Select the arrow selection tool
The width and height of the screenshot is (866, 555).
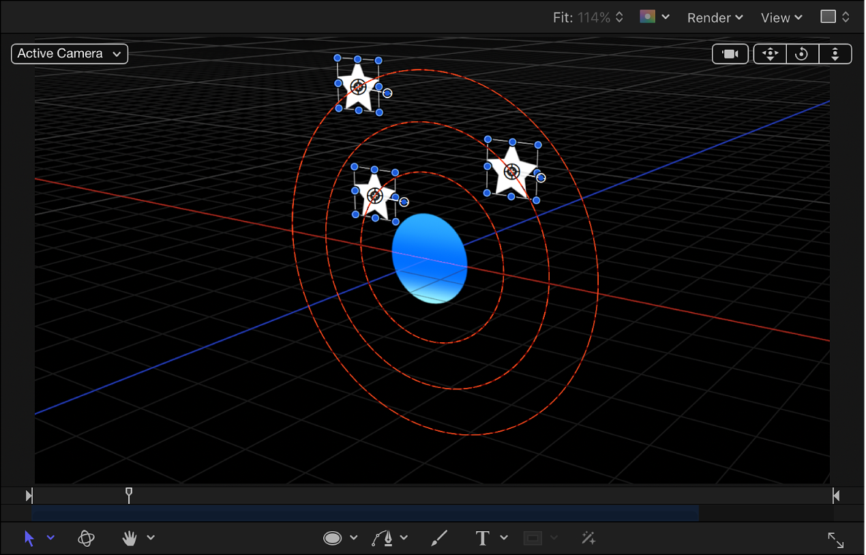[x=29, y=538]
